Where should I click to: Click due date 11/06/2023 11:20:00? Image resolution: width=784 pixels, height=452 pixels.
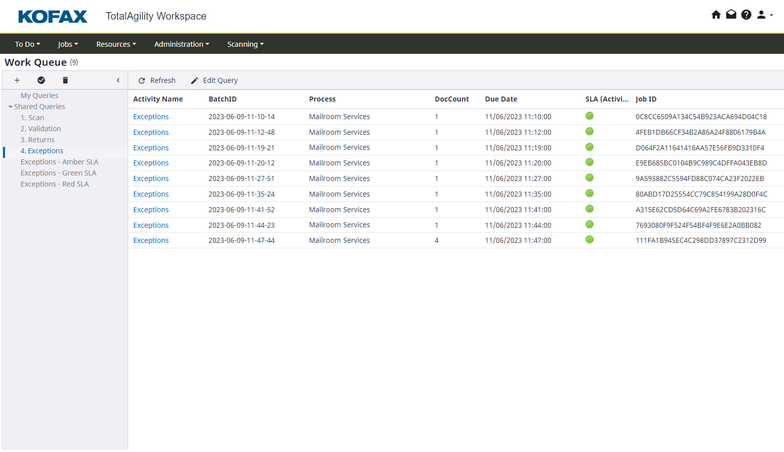(x=518, y=163)
